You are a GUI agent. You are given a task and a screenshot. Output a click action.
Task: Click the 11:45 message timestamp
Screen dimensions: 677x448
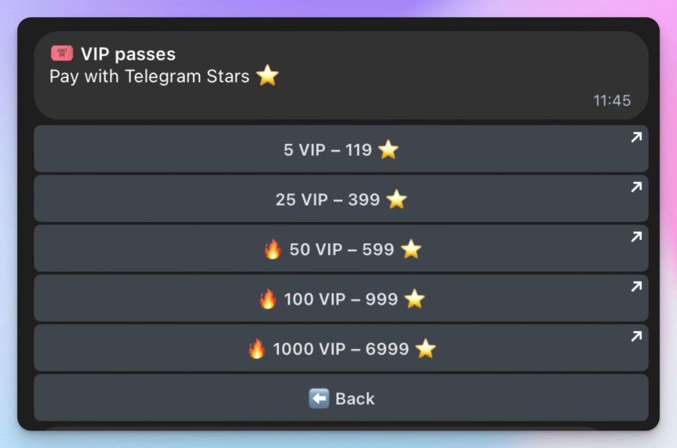coord(612,101)
